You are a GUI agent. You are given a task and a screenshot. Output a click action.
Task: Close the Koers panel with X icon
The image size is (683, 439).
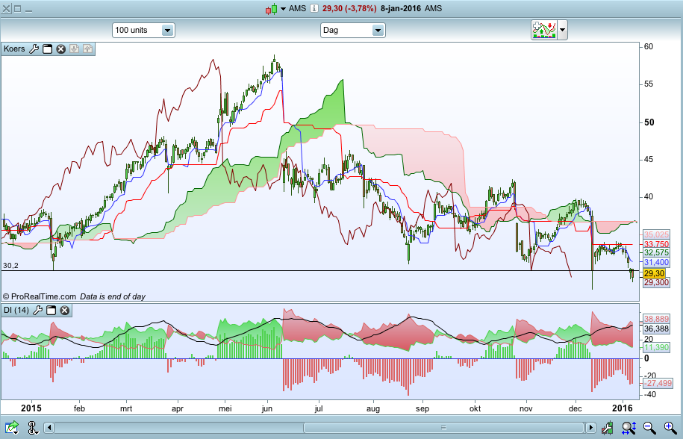coord(61,49)
